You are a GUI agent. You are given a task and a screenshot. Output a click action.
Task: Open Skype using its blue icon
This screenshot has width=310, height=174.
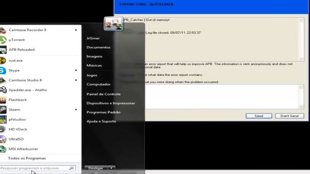click(x=3, y=71)
